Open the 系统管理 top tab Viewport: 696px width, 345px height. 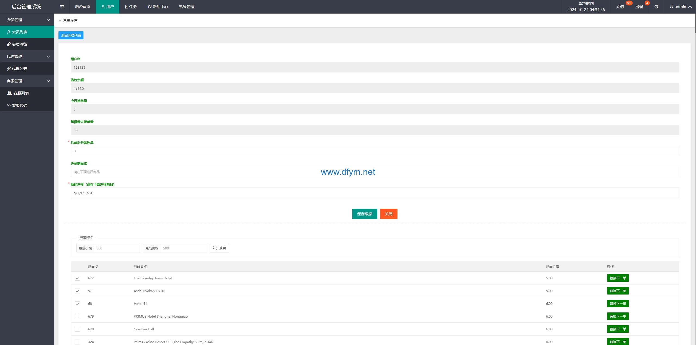click(187, 7)
